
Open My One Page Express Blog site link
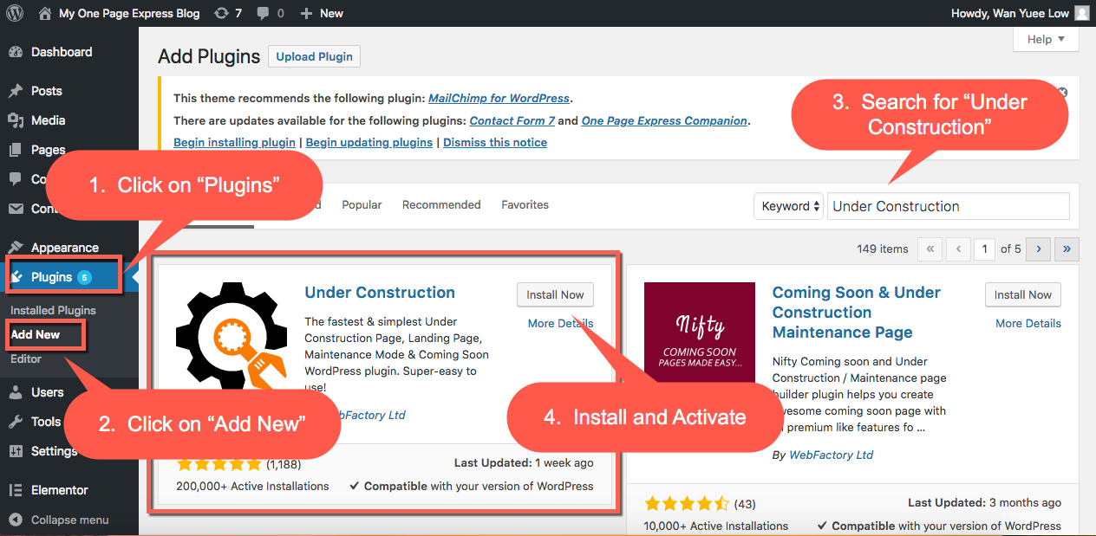tap(119, 13)
